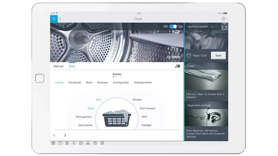Viewport: 278px width, 156px height.
Task: Open the washing machine appliance icon
Action: 224,27
